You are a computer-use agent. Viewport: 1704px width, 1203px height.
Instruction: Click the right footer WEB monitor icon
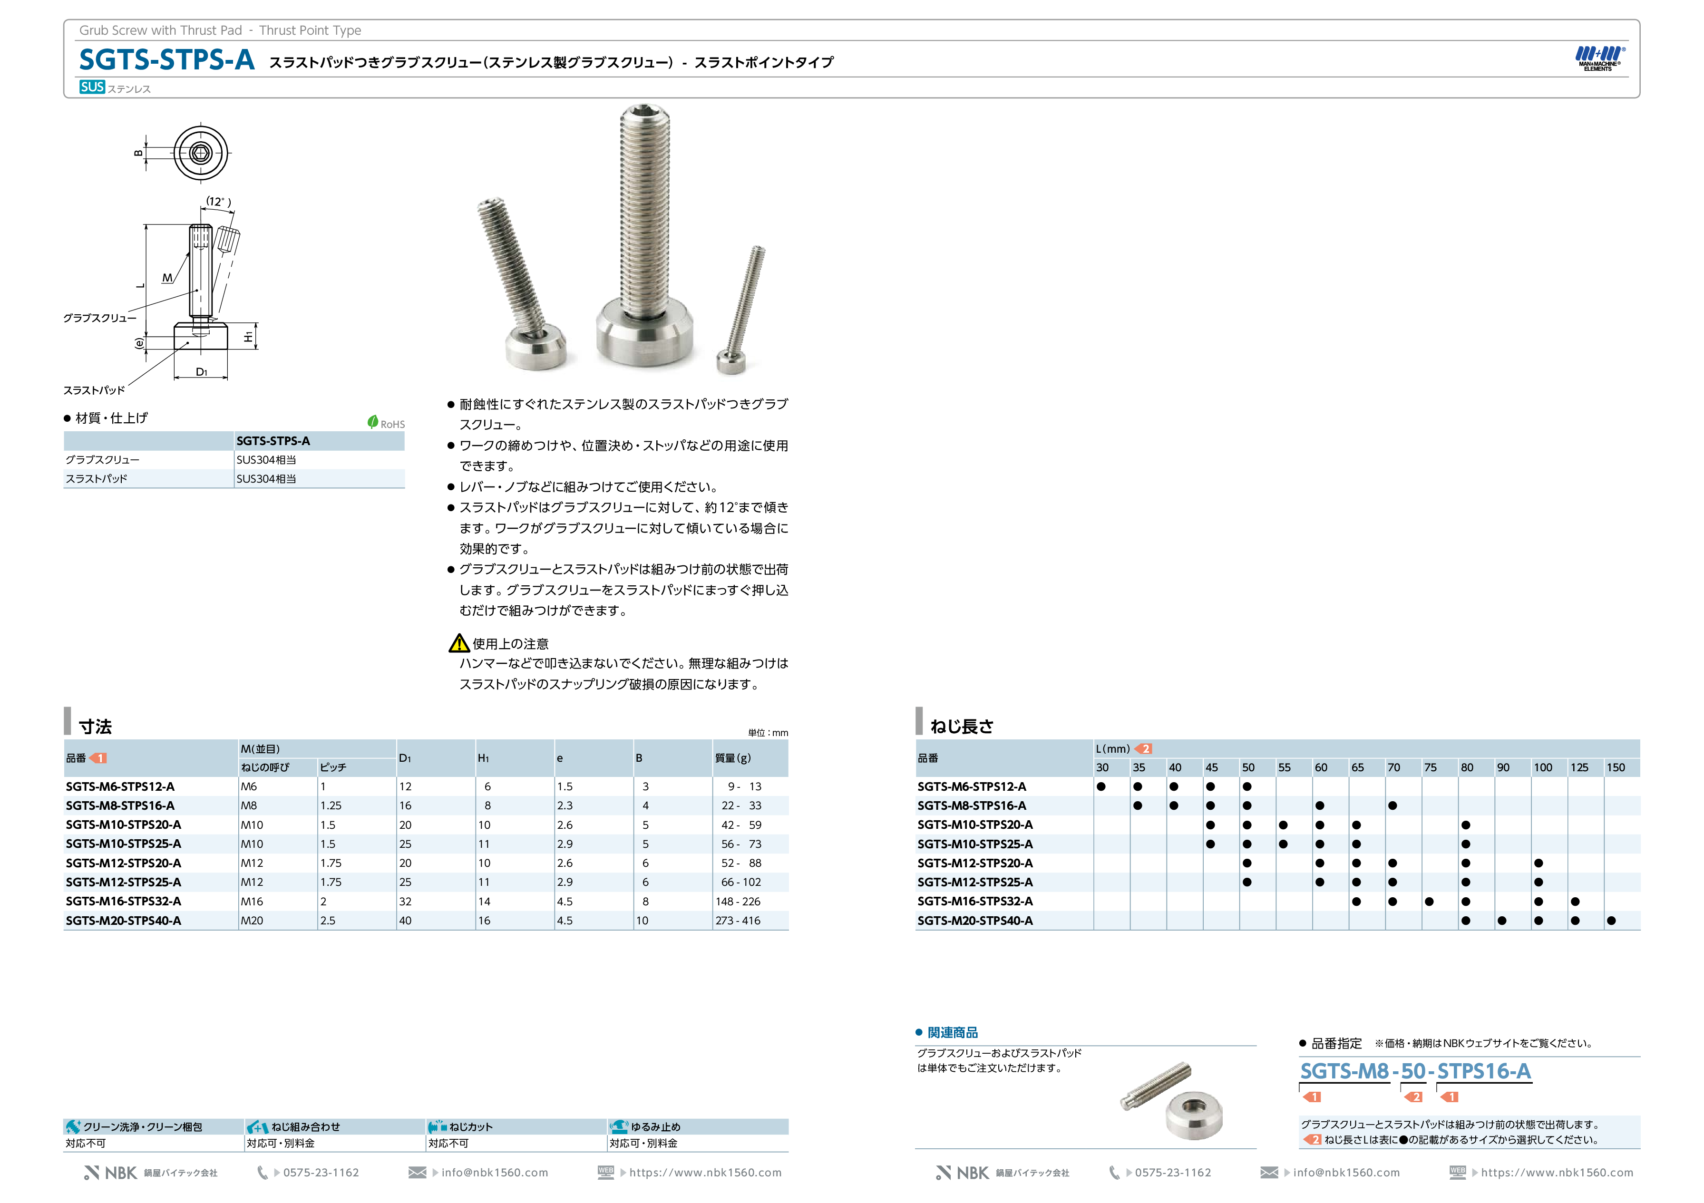tap(1457, 1172)
